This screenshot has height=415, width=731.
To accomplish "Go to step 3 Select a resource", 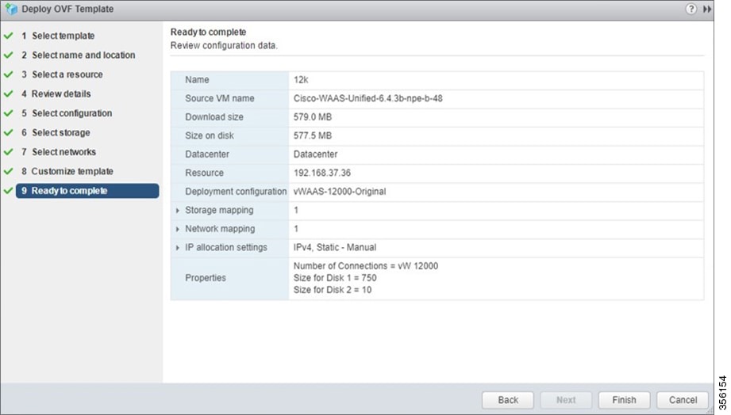I will click(x=62, y=74).
